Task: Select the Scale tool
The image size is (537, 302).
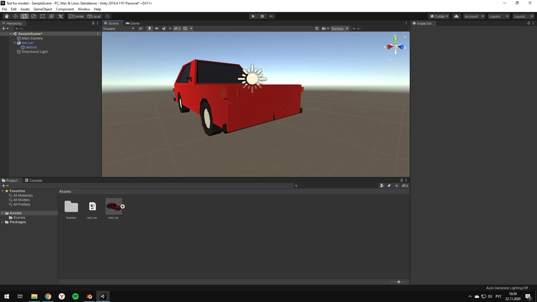Action: click(34, 16)
